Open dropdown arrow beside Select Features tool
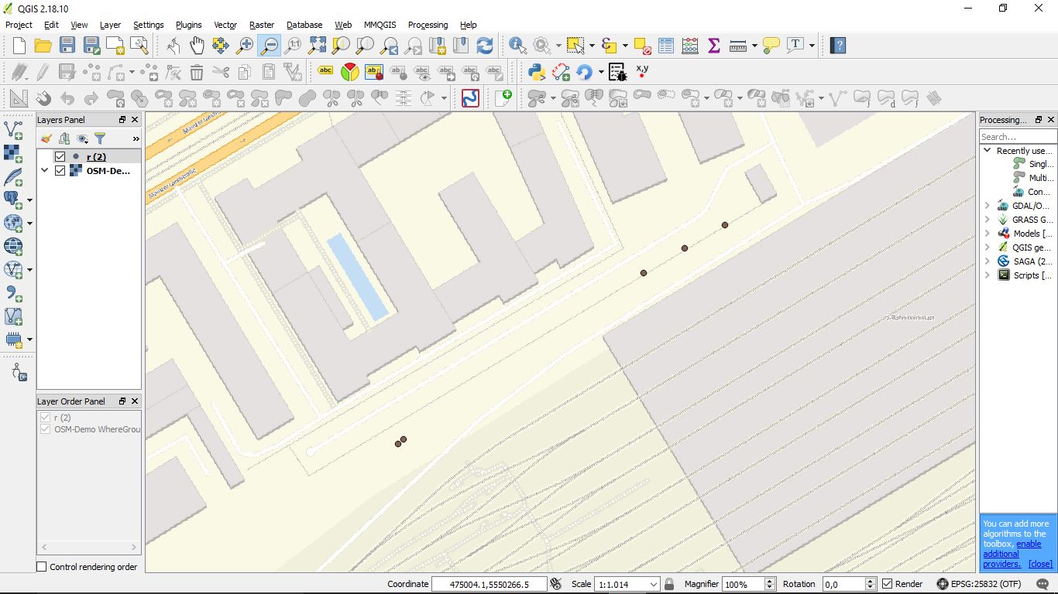This screenshot has height=594, width=1058. pyautogui.click(x=591, y=46)
